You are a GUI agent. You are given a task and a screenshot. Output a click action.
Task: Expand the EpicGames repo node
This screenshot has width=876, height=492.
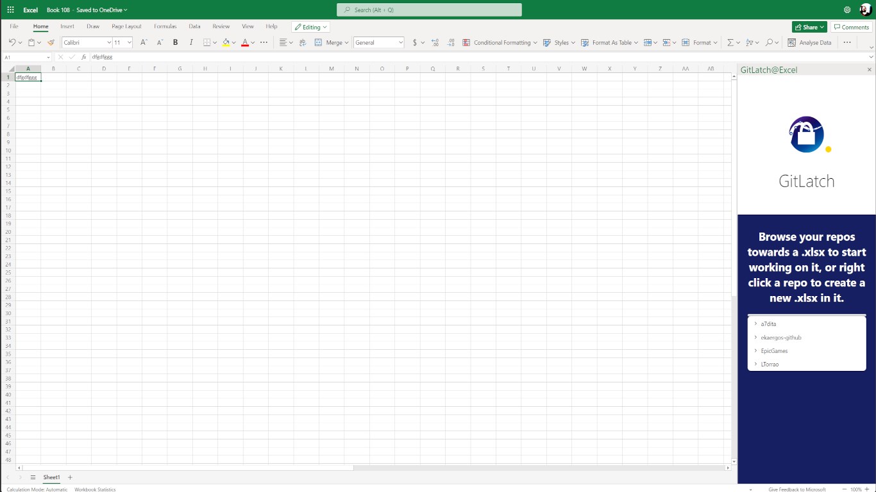coord(756,350)
